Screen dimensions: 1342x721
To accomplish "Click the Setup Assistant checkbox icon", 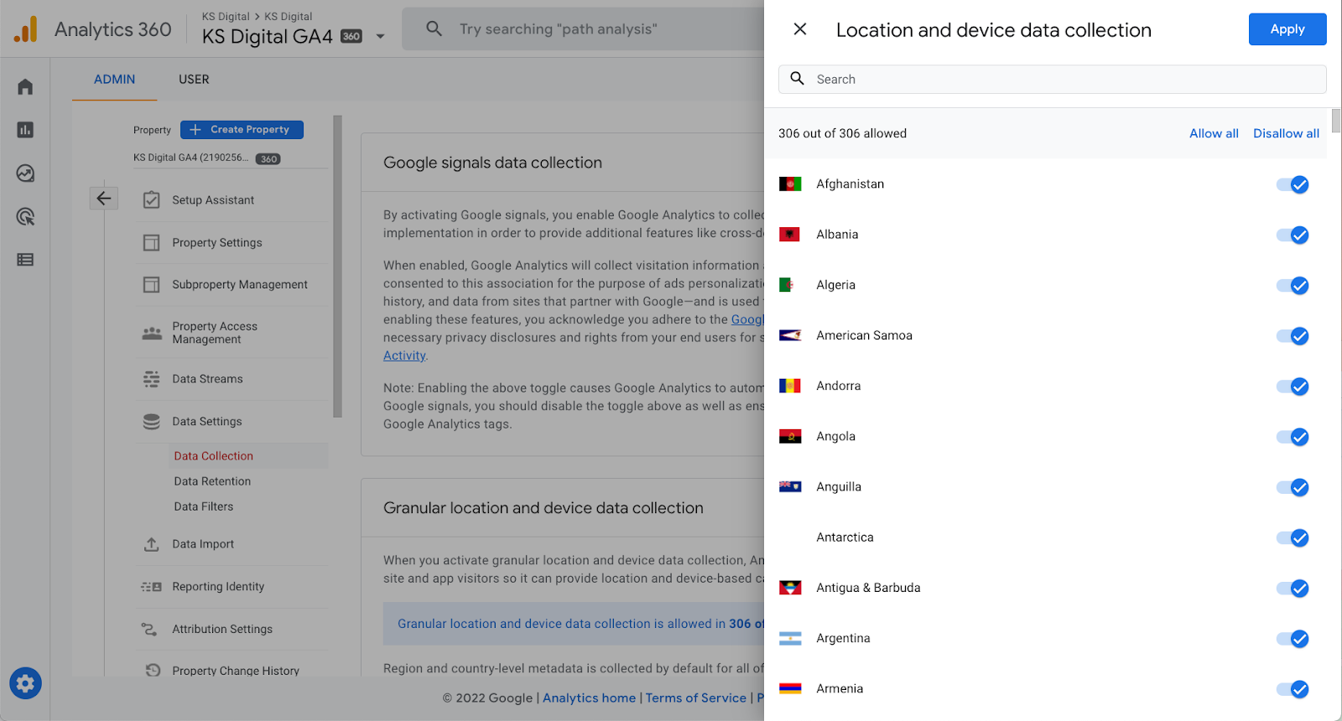I will pyautogui.click(x=152, y=200).
